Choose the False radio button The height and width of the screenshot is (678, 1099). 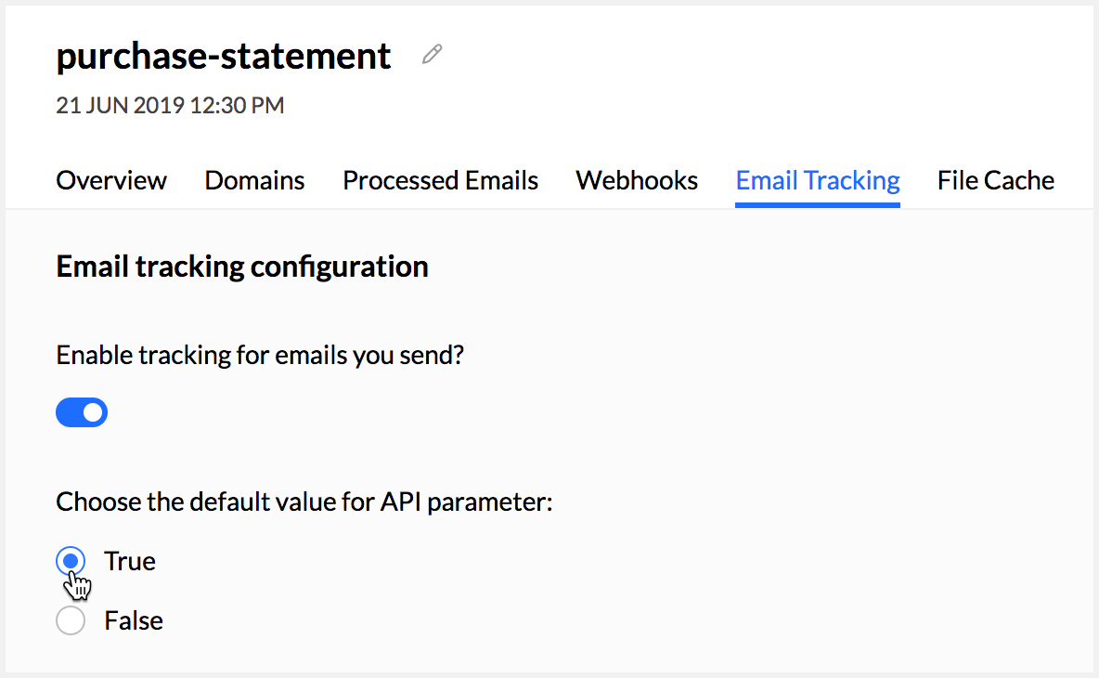[71, 620]
